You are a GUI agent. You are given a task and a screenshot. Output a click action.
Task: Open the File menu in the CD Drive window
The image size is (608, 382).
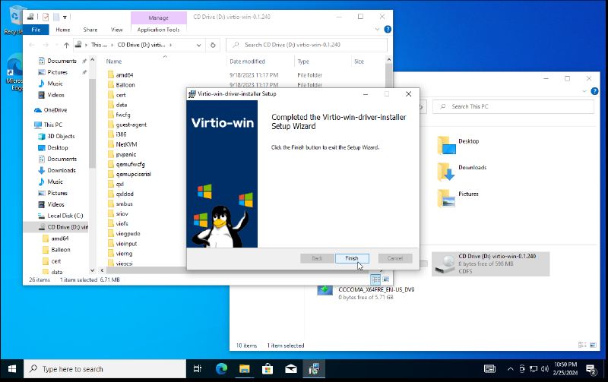36,30
